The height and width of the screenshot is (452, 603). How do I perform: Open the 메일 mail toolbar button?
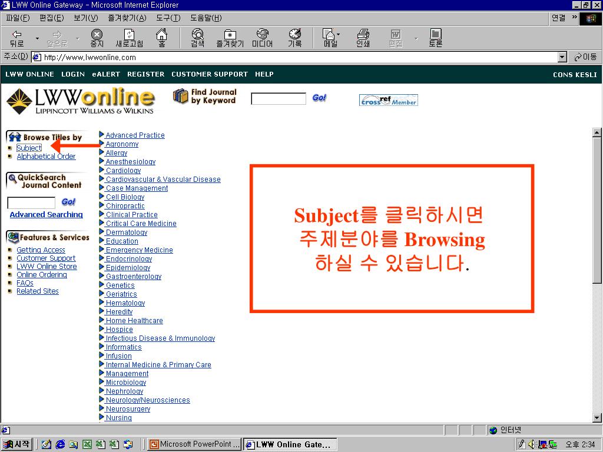[x=330, y=38]
